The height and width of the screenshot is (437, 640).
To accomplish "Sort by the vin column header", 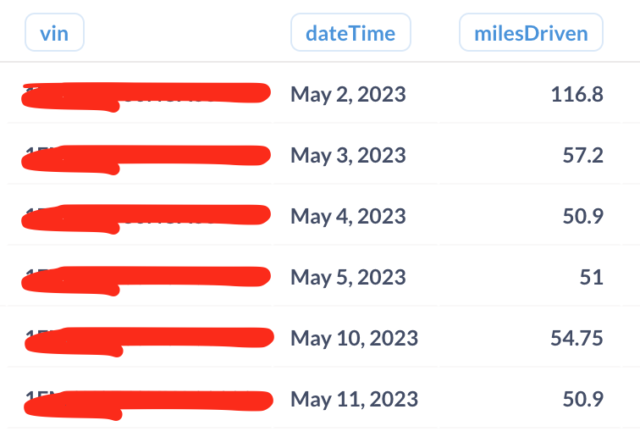I will click(54, 33).
